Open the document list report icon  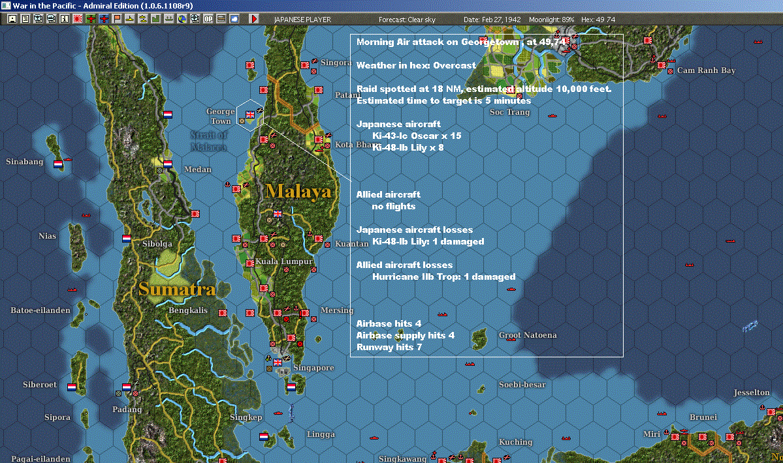25,19
